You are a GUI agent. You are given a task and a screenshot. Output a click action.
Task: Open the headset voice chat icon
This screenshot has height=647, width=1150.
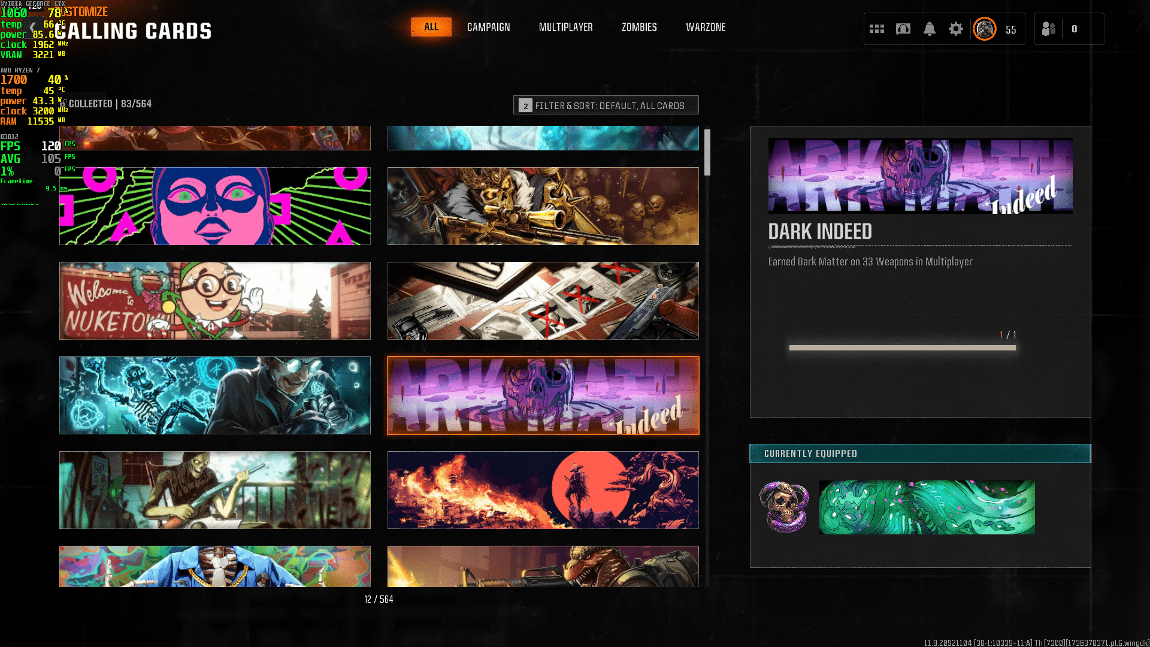[x=903, y=29]
